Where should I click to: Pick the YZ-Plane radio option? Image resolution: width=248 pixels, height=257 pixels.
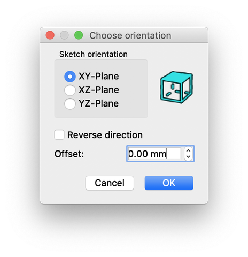(70, 103)
